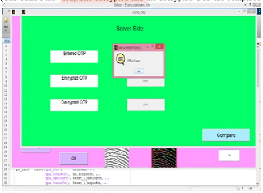Click the Compare button
This screenshot has height=193, width=263.
coord(226,135)
